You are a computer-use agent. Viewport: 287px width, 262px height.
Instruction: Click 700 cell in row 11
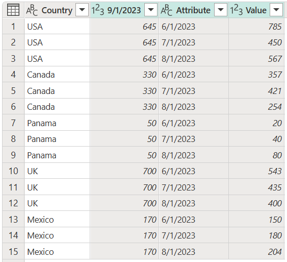tap(124, 187)
